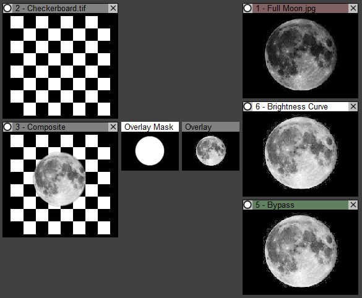Click the 6 - Brightness Curve title bar
The width and height of the screenshot is (362, 298).
(x=300, y=106)
